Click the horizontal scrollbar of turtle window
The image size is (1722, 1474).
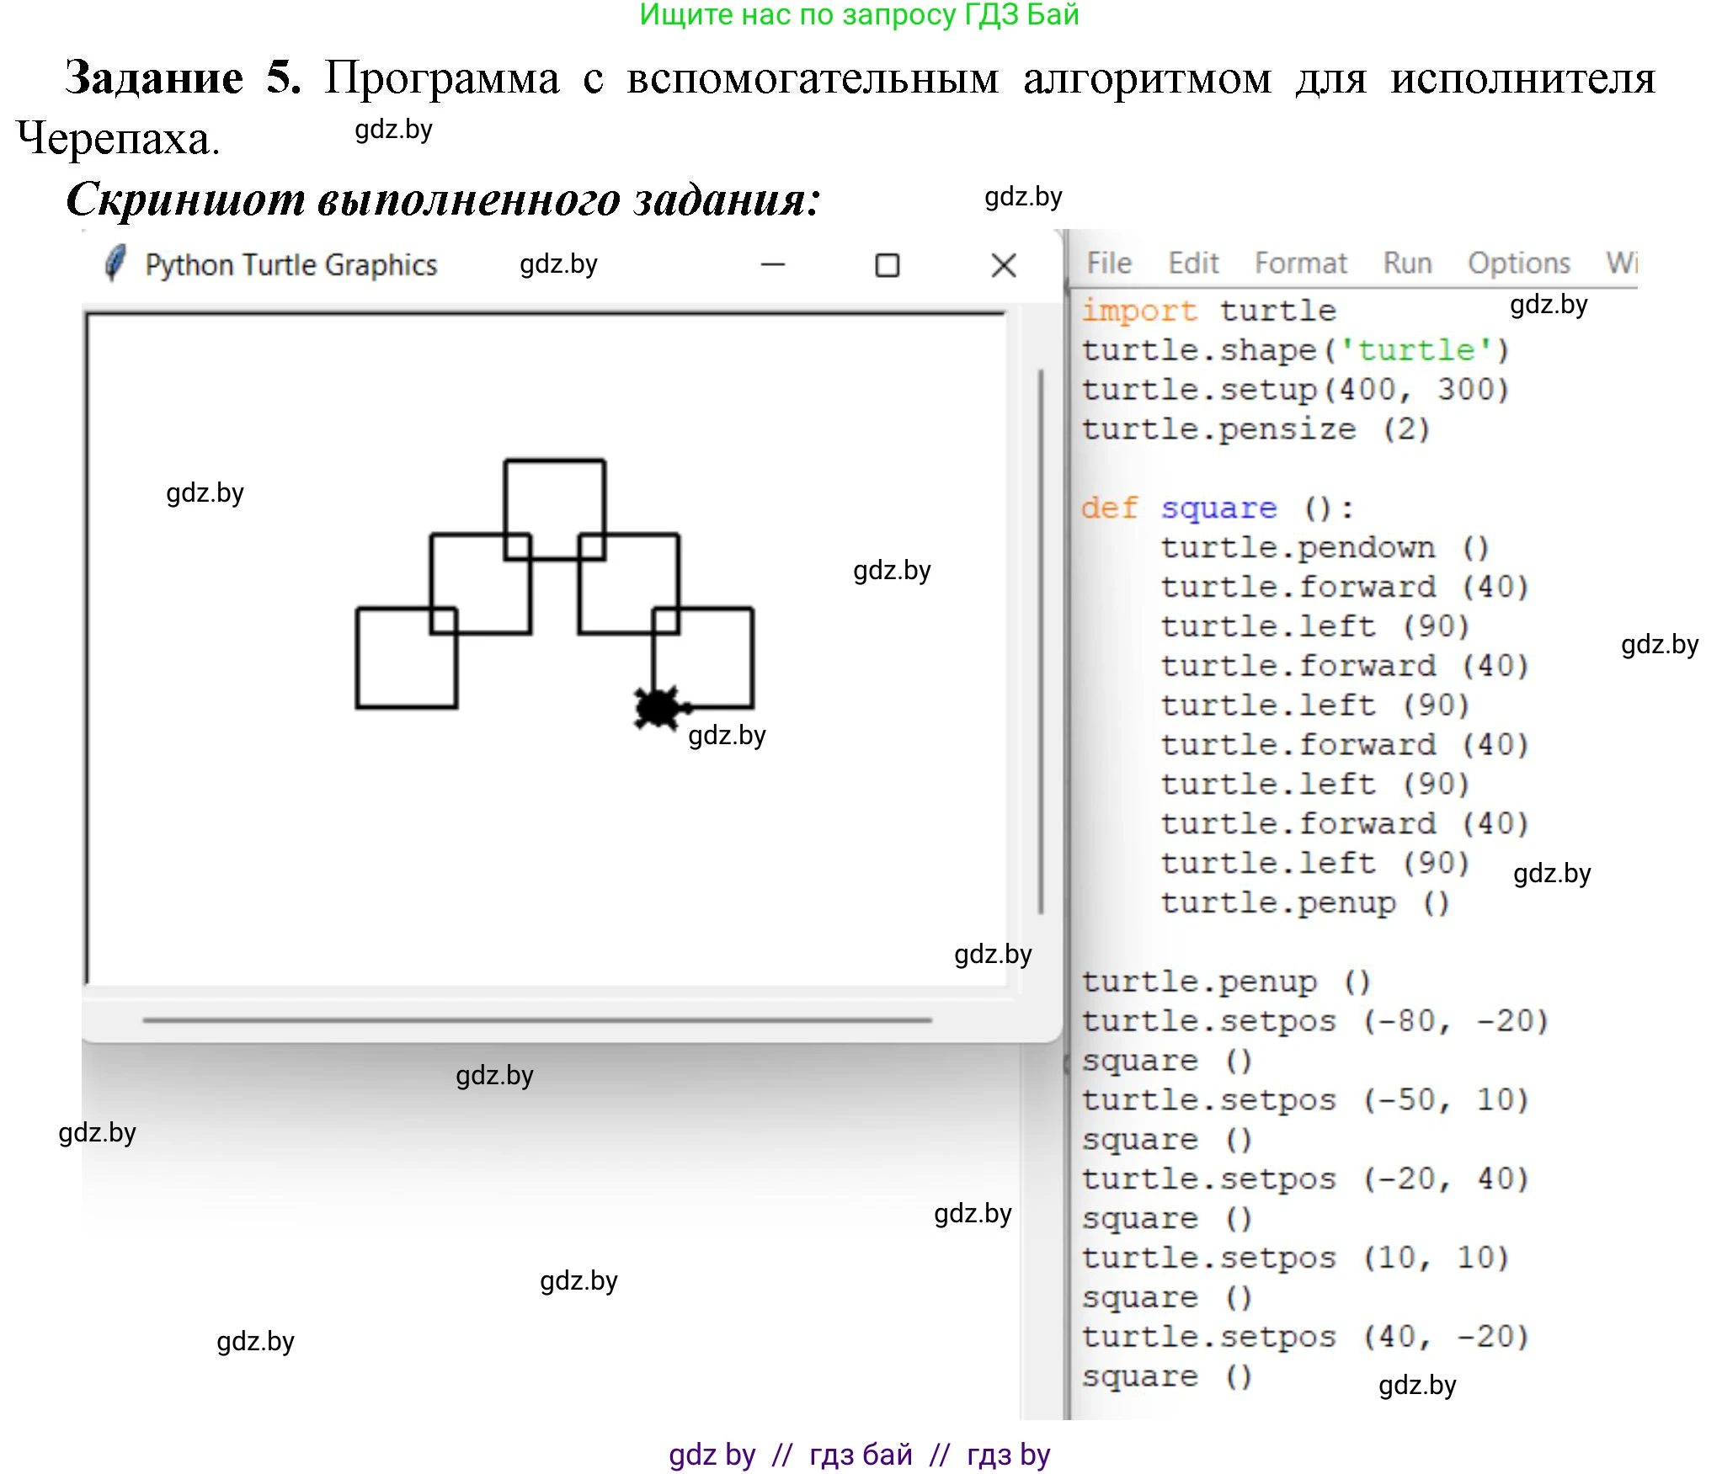click(x=536, y=1019)
